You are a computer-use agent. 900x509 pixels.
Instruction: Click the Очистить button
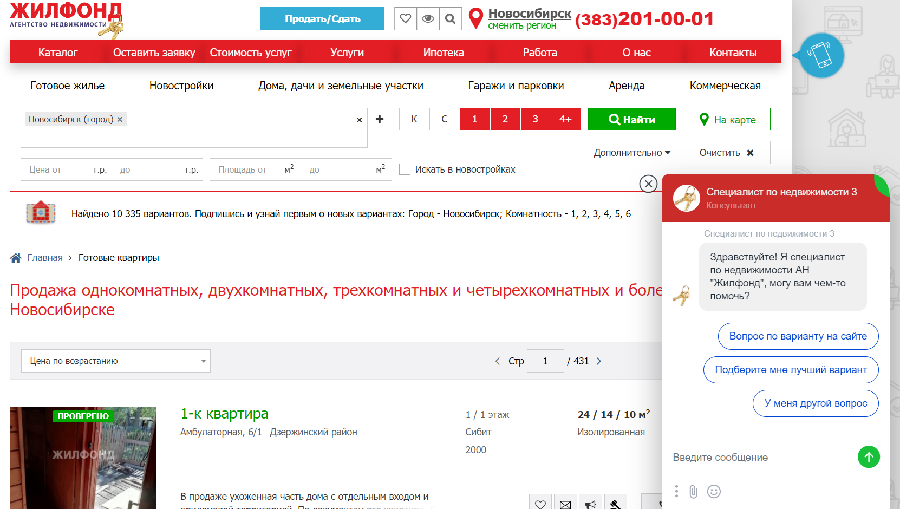727,153
